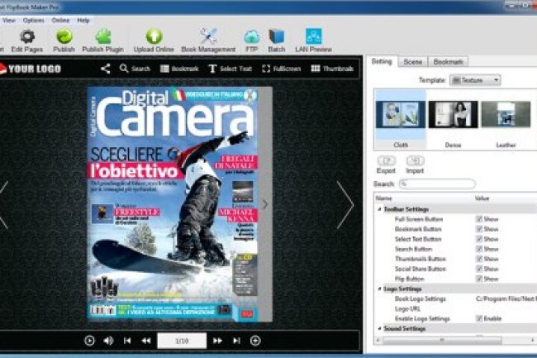
Task: Toggle Show for Flip Button
Action: tap(479, 279)
